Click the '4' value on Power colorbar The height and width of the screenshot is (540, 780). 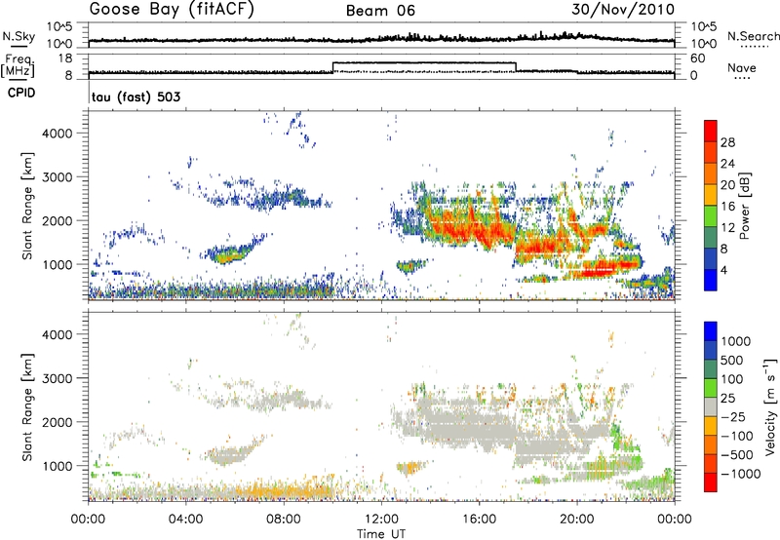coord(723,271)
